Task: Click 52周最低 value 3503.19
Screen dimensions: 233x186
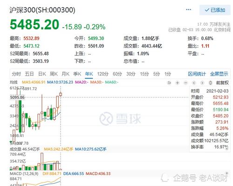Action: tap(41, 61)
